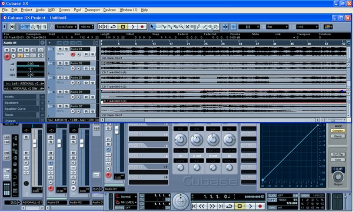Open the Touch Fader automation mode dropdown
The height and width of the screenshot is (212, 353).
(x=66, y=27)
